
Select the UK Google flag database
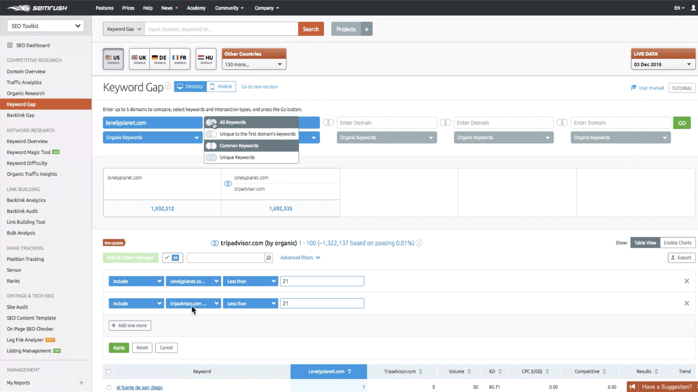pos(139,59)
